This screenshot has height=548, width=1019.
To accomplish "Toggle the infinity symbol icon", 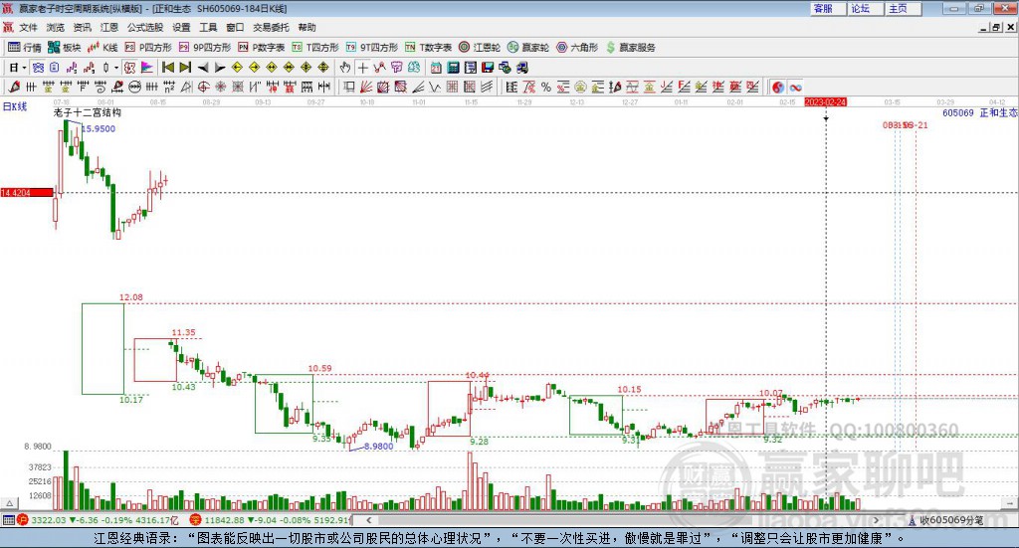I will click(x=795, y=87).
